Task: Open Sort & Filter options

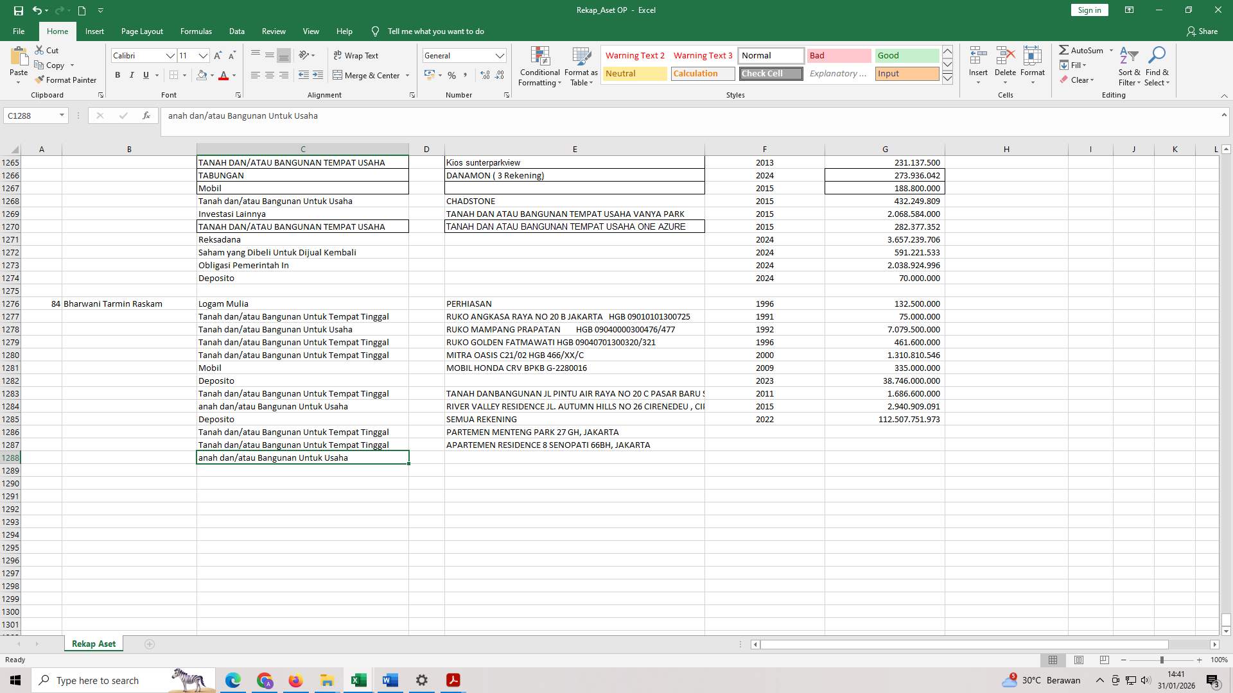Action: pyautogui.click(x=1129, y=66)
